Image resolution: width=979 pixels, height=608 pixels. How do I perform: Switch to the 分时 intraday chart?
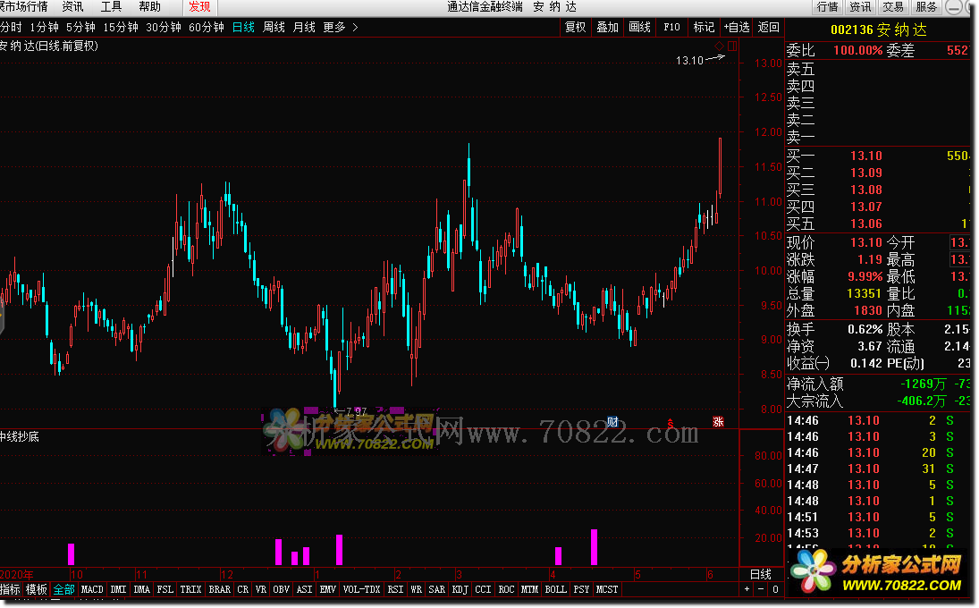click(11, 28)
